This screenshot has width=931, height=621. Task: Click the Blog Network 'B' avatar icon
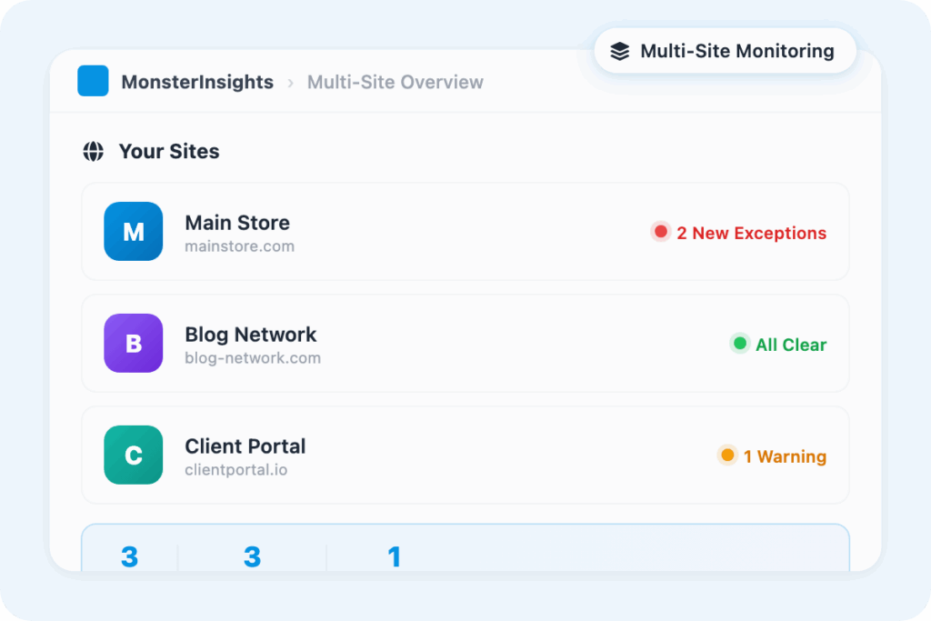[x=134, y=343]
